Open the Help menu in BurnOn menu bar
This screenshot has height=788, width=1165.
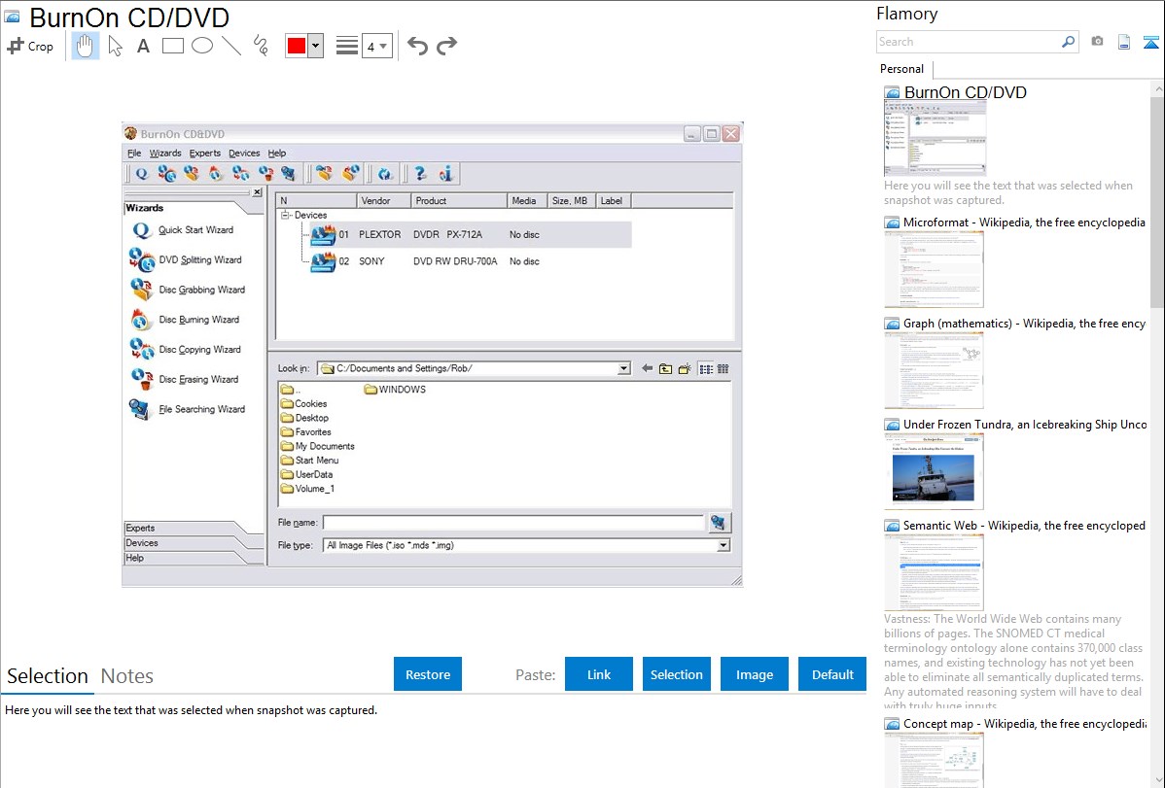[x=276, y=153]
